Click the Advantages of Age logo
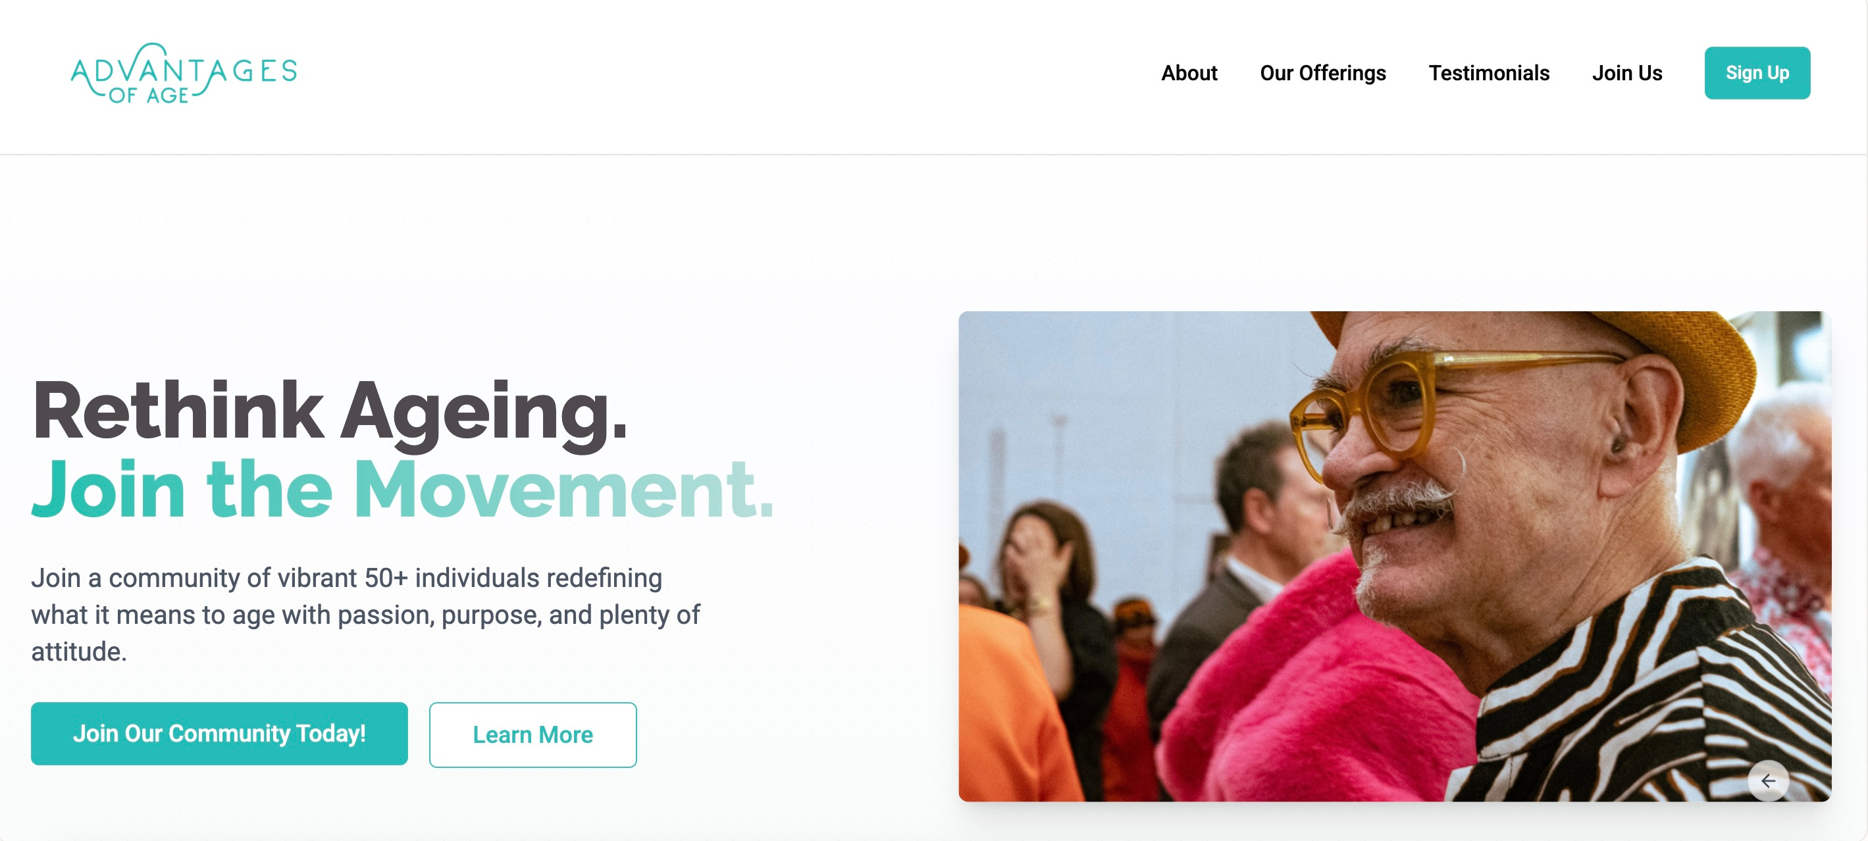Image resolution: width=1868 pixels, height=841 pixels. 184,73
